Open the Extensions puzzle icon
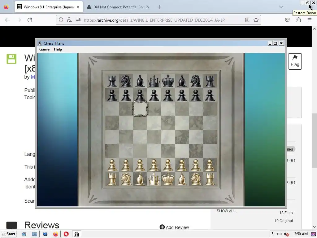 (x=298, y=20)
